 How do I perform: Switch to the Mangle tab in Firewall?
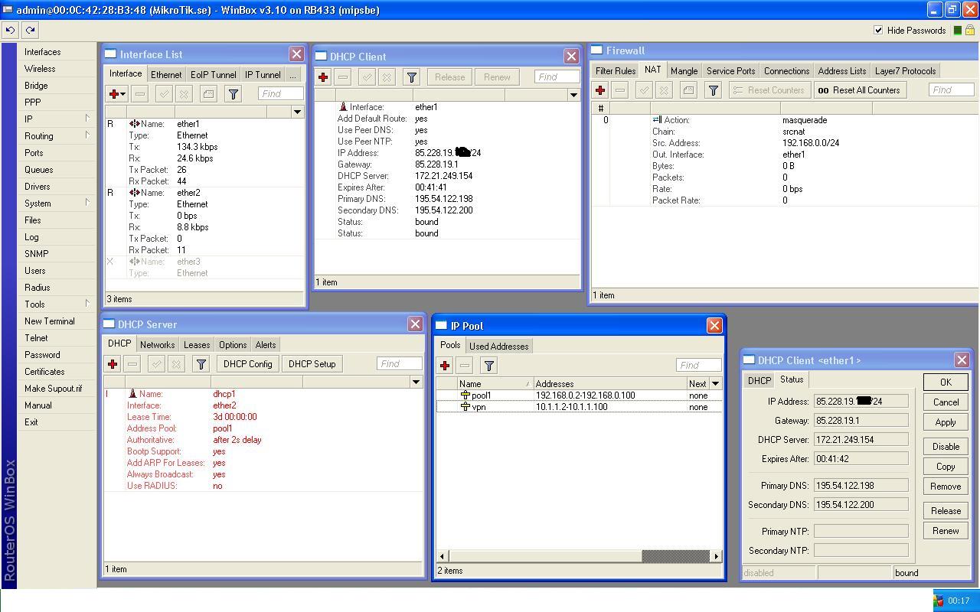tap(684, 70)
